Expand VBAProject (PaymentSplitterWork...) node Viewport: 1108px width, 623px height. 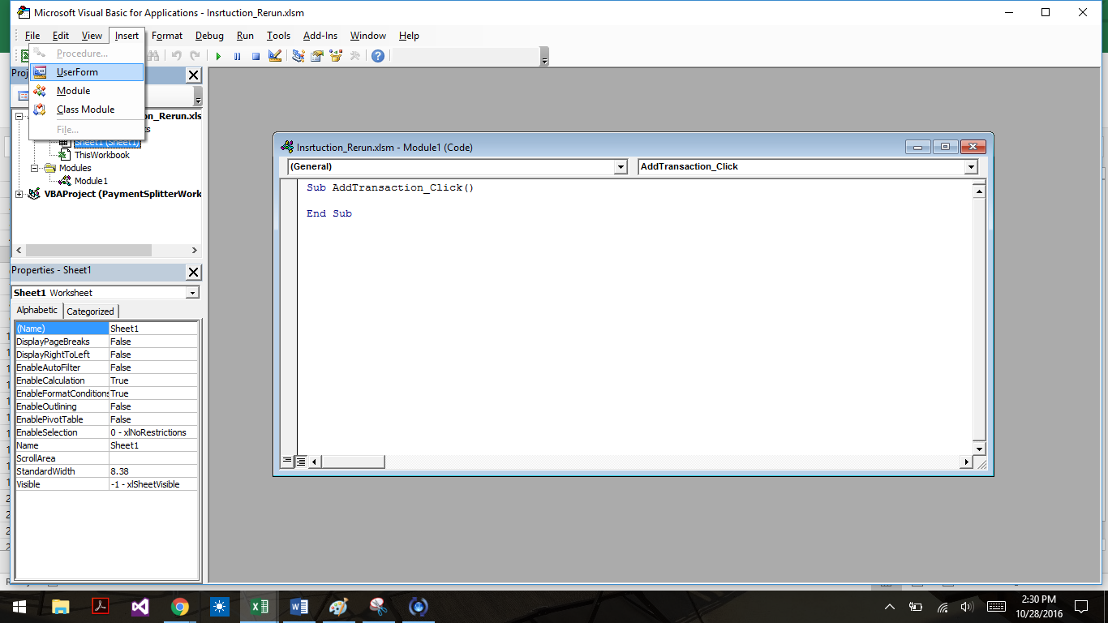click(x=19, y=194)
